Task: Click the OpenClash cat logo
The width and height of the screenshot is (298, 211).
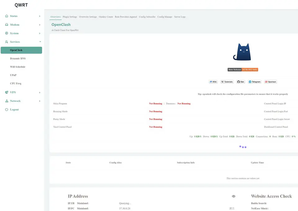Action: click(x=242, y=52)
